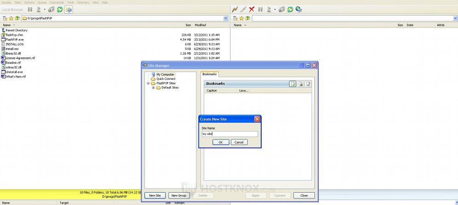Click the local pane refresh icon
This screenshot has height=205, width=458.
[x=60, y=10]
